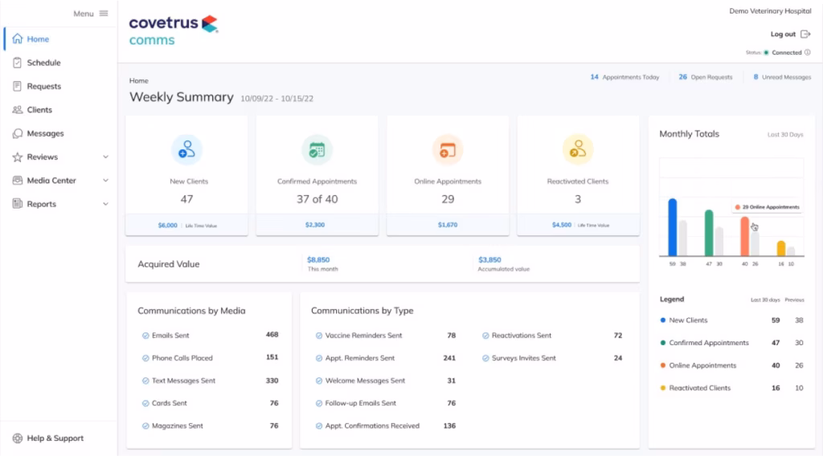Click the Reactivated Clients card icon

[578, 150]
